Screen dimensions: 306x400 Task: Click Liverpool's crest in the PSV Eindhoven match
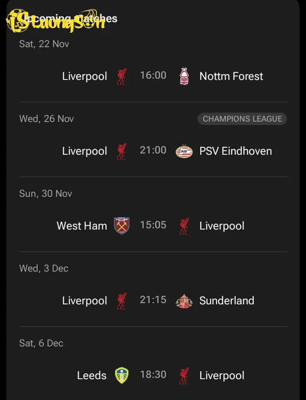122,151
